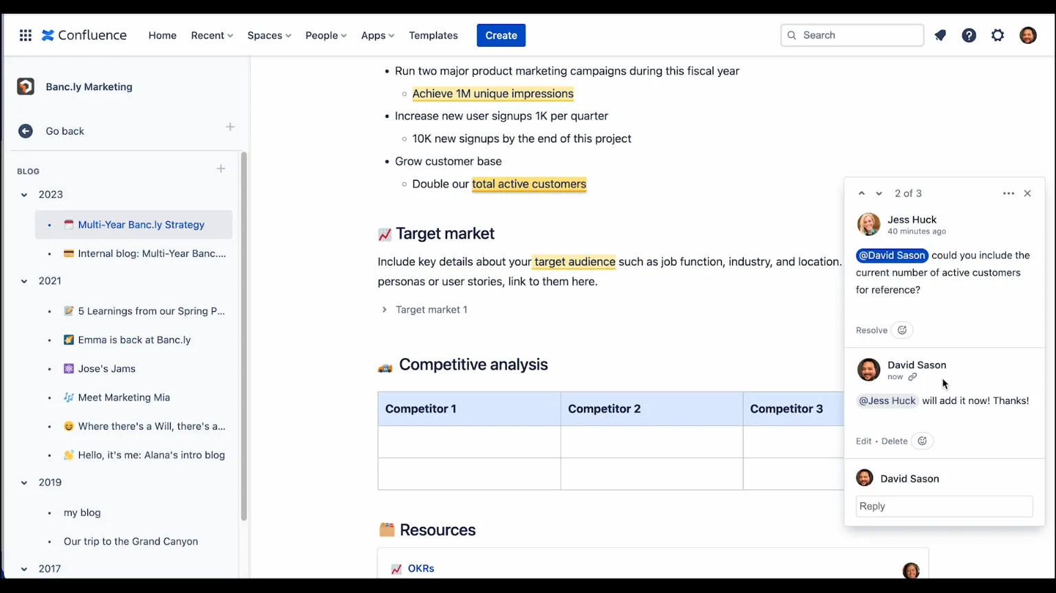Screen dimensions: 1056x593
Task: Add item with plus next to Go back
Action: click(x=230, y=127)
